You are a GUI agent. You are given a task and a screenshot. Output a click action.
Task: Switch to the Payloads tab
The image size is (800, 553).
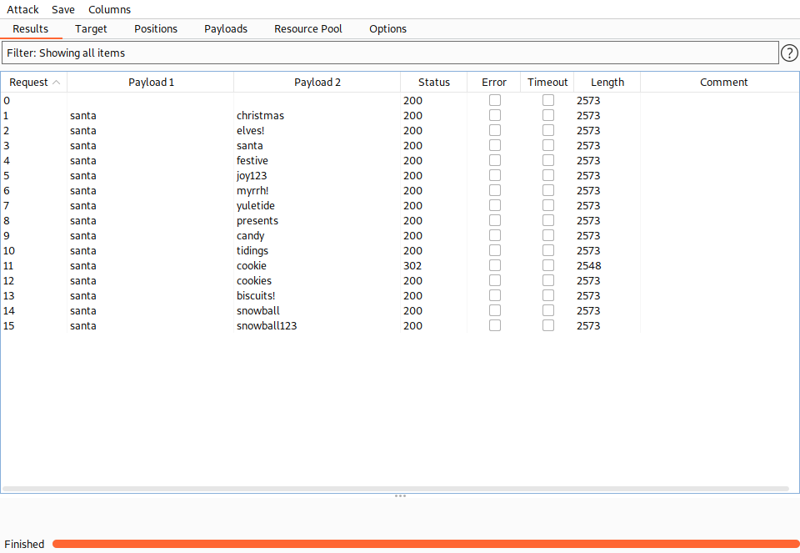(226, 28)
